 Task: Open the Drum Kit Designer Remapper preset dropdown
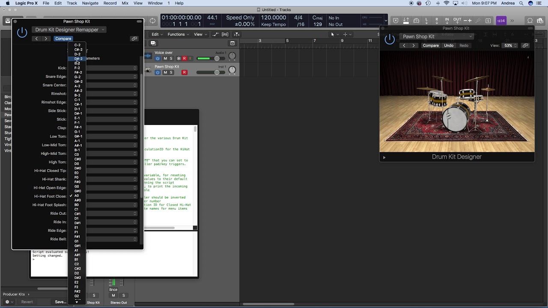[x=69, y=30]
